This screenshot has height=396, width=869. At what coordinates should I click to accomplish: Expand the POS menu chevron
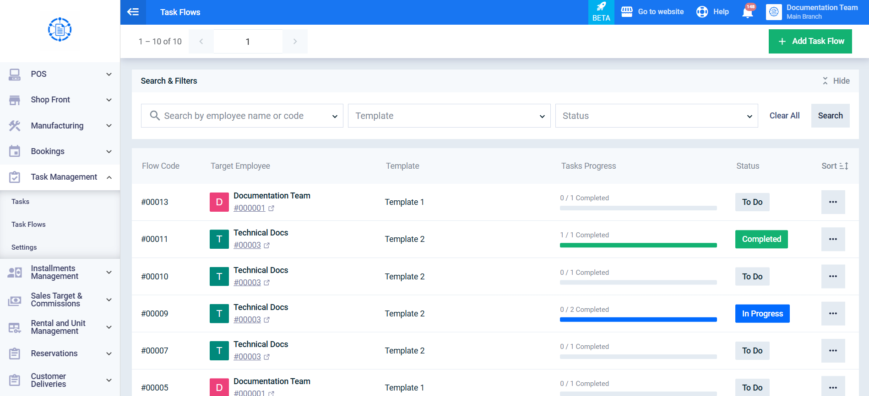[109, 74]
